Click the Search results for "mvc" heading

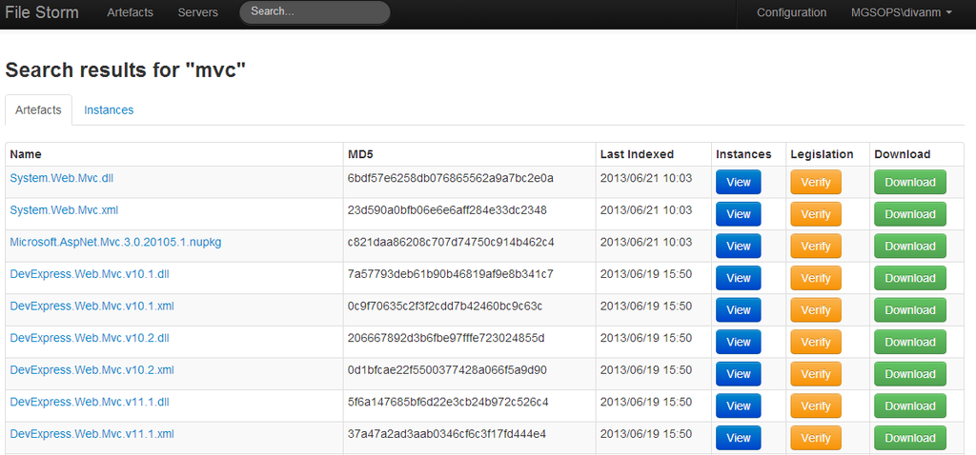(x=127, y=70)
